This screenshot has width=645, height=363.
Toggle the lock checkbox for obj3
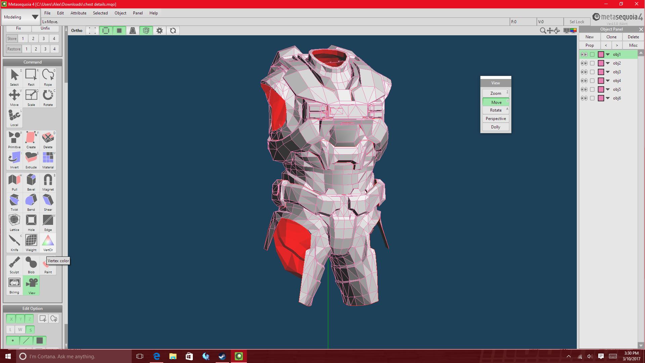[592, 72]
